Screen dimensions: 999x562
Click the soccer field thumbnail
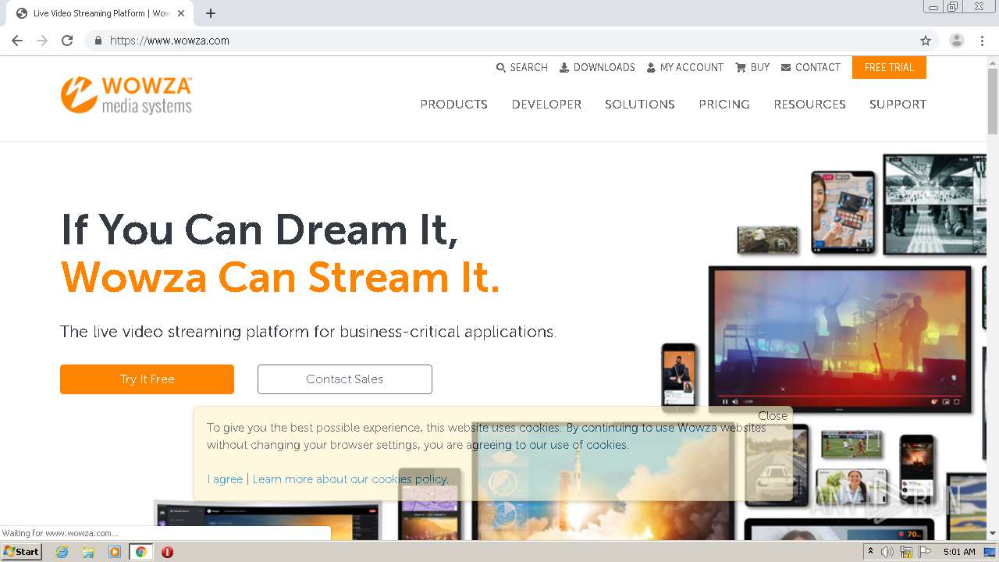point(851,445)
